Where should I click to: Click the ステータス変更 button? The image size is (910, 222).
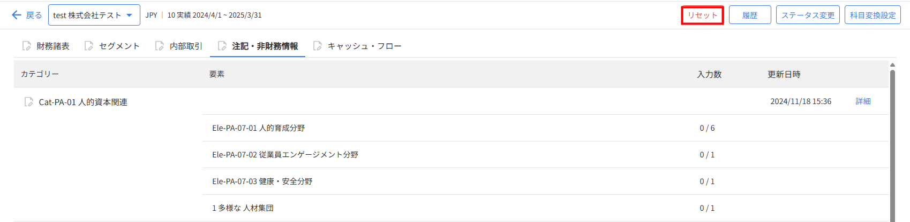(x=807, y=15)
